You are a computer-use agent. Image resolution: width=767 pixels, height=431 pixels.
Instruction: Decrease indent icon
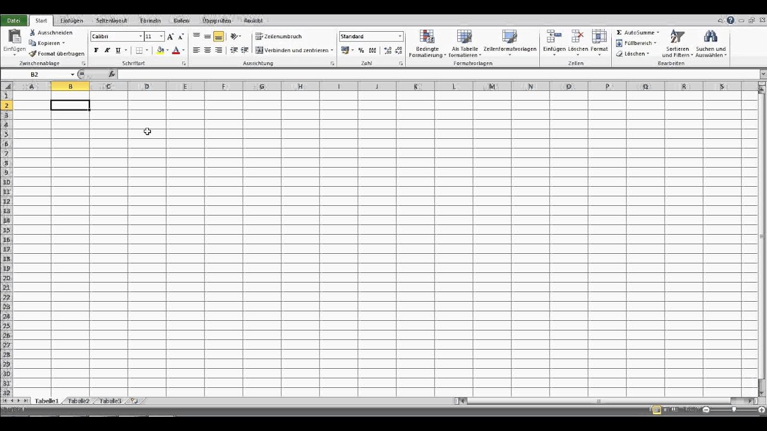(x=234, y=50)
